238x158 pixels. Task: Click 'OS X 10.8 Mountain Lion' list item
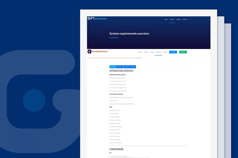coord(116,143)
